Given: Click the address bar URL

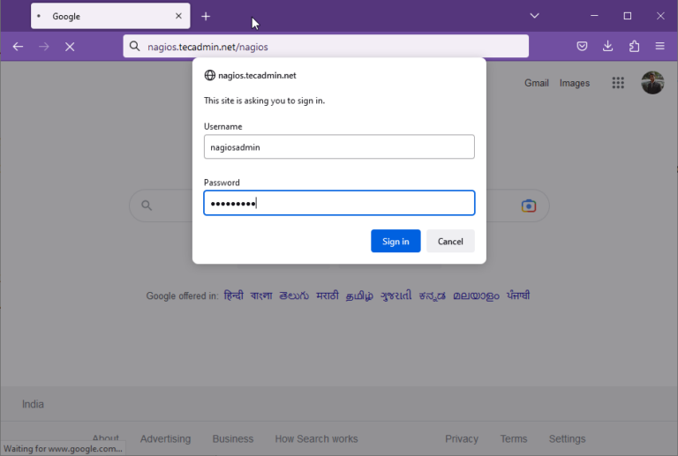Looking at the screenshot, I should click(327, 47).
